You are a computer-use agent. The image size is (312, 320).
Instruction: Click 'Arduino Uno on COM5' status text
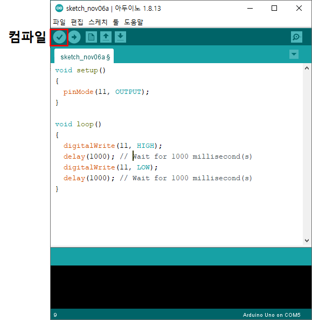click(272, 315)
